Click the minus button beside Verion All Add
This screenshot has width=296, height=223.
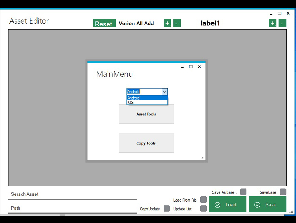pyautogui.click(x=177, y=23)
